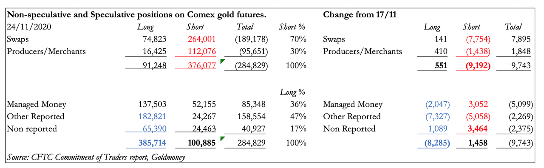Screen dimensions: 544x168
Task: Select Swaps short value 264,001
Action: [201, 39]
